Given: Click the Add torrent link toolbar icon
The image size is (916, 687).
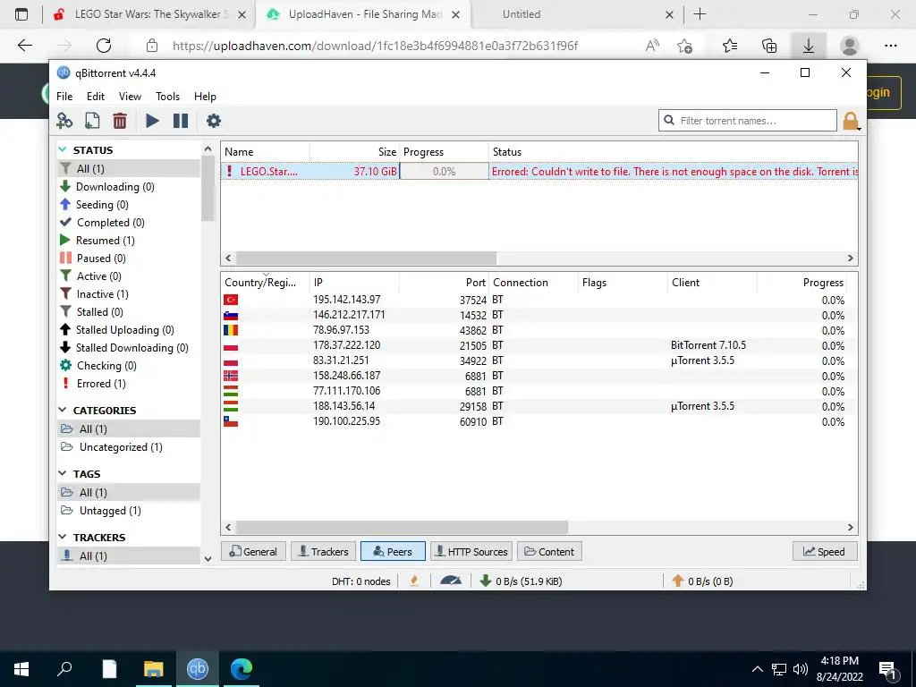Looking at the screenshot, I should tap(64, 121).
